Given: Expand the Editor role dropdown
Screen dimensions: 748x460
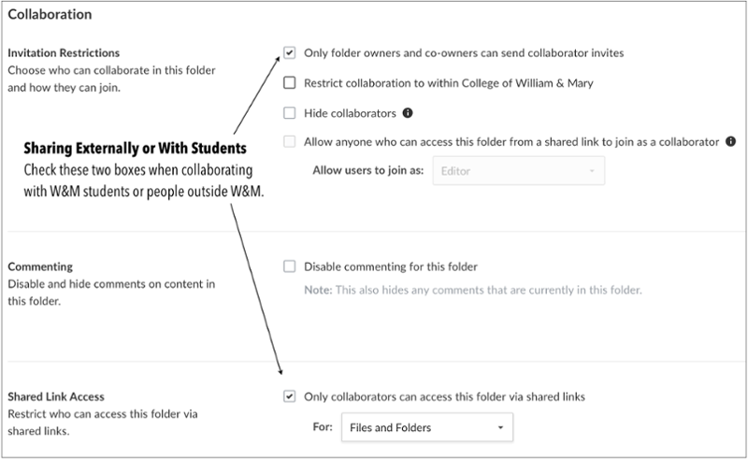Looking at the screenshot, I should pos(517,171).
